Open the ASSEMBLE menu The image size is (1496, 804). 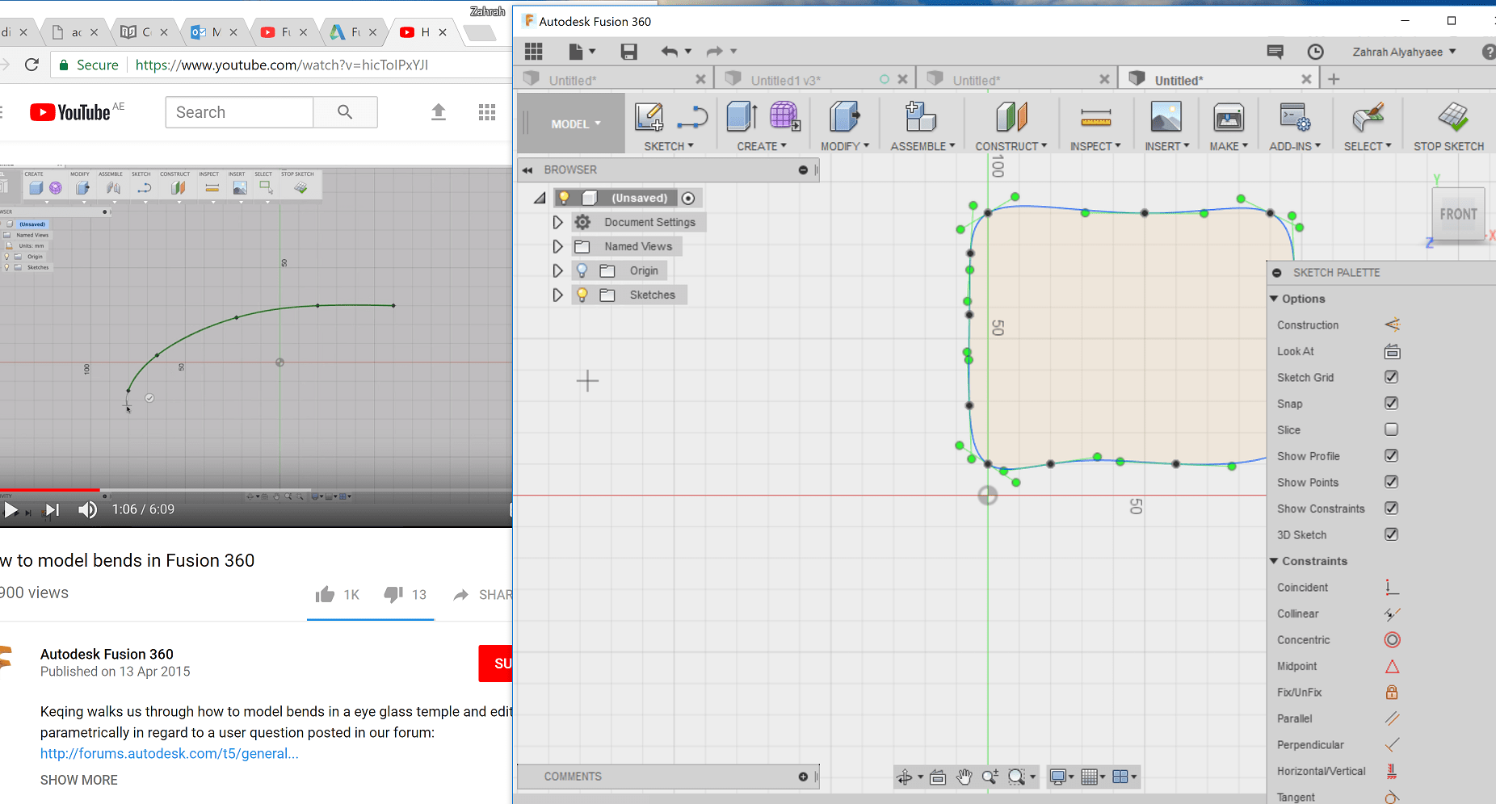point(922,146)
